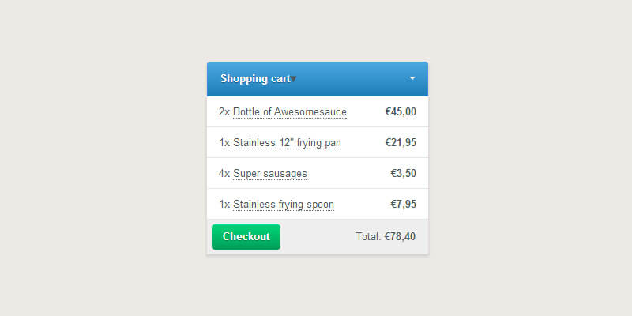The width and height of the screenshot is (632, 316).
Task: Select the €7,95 spoon price
Action: coord(403,205)
